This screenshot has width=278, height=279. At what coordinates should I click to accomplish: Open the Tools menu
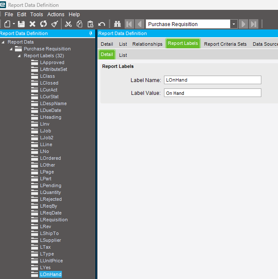pyautogui.click(x=37, y=15)
